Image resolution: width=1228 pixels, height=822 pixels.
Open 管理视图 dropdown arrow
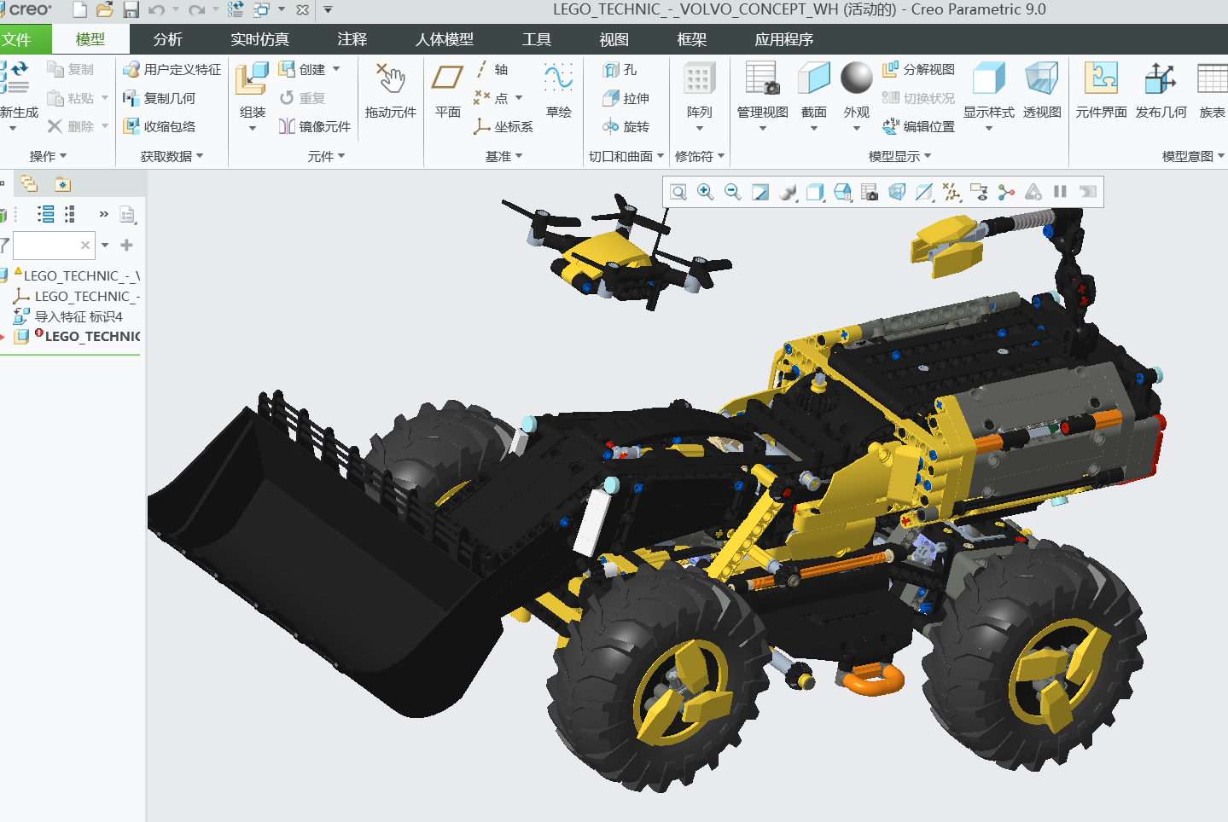click(763, 129)
